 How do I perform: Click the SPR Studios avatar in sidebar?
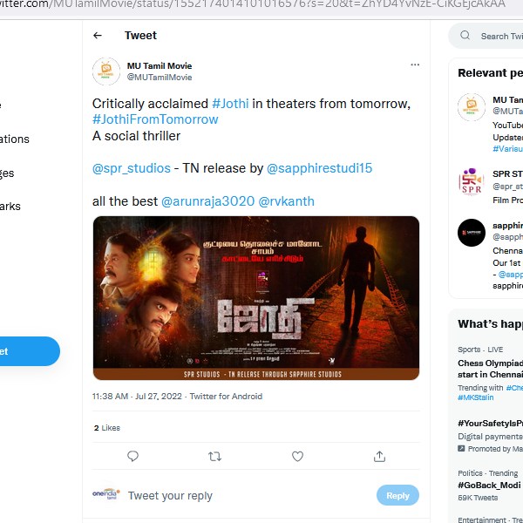(x=472, y=181)
